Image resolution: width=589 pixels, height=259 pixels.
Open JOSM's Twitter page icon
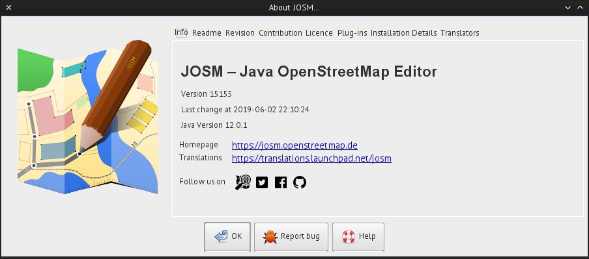click(262, 182)
